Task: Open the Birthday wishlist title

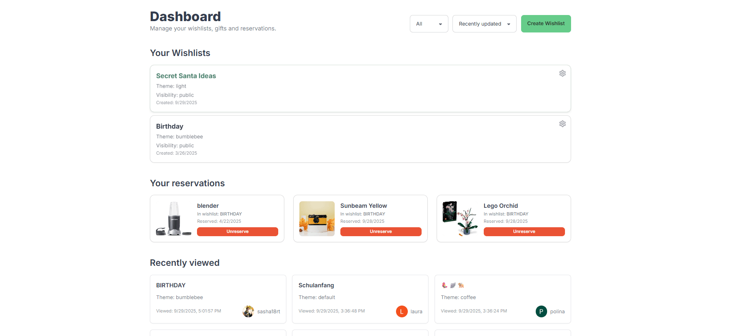Action: (170, 127)
